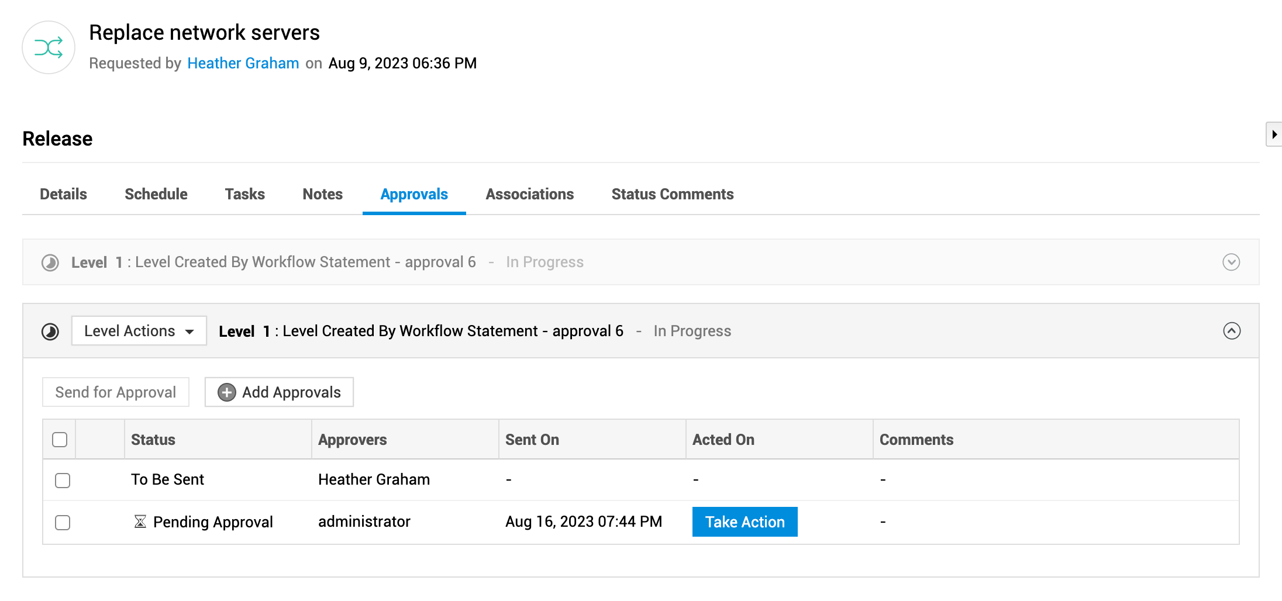This screenshot has height=601, width=1282.
Task: Open the Level Actions dropdown
Action: tap(139, 331)
